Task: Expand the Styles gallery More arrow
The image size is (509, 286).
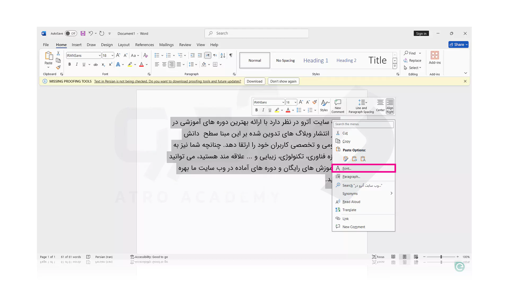Action: pos(395,66)
